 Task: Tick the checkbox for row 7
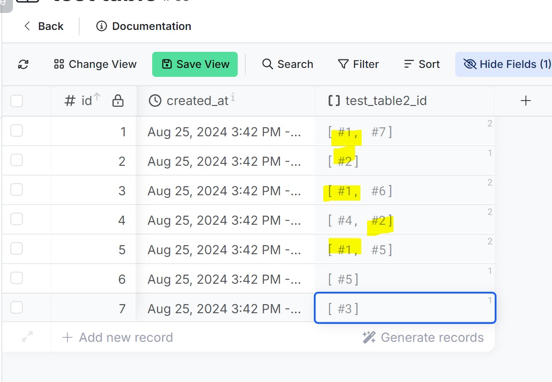click(17, 308)
